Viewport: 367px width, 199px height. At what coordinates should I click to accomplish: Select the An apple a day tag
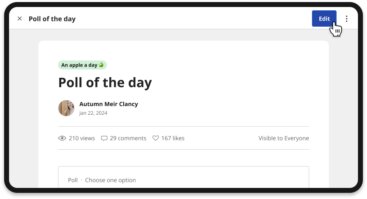point(82,65)
